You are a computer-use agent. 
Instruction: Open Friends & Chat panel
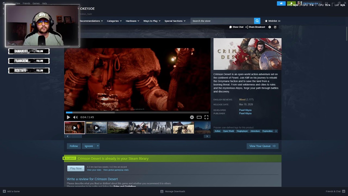pyautogui.click(x=335, y=191)
